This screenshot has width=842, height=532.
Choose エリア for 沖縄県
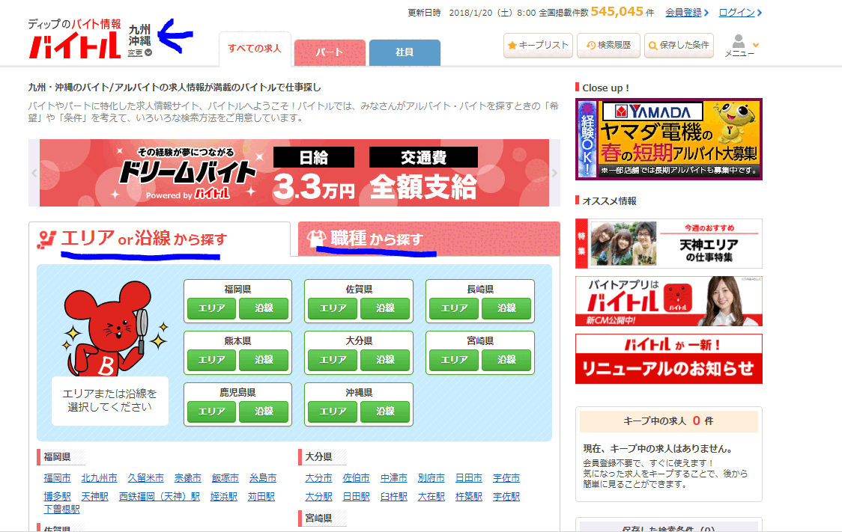pos(333,412)
